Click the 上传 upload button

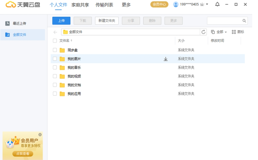tap(62, 21)
